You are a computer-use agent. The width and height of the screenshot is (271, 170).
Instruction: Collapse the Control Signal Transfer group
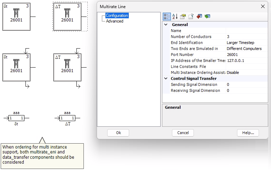166,78
